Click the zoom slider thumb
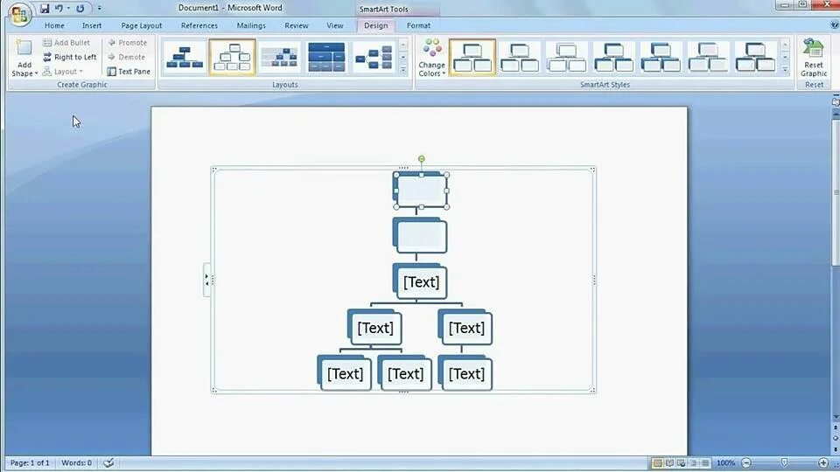840x472 pixels. 784,463
